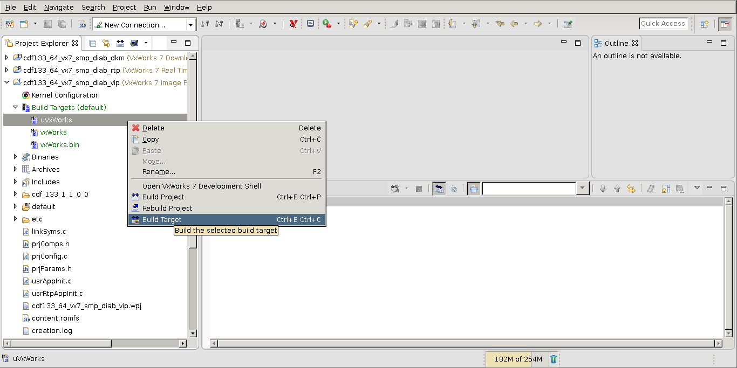Click the console filter text field
Image resolution: width=737 pixels, height=368 pixels.
[529, 189]
